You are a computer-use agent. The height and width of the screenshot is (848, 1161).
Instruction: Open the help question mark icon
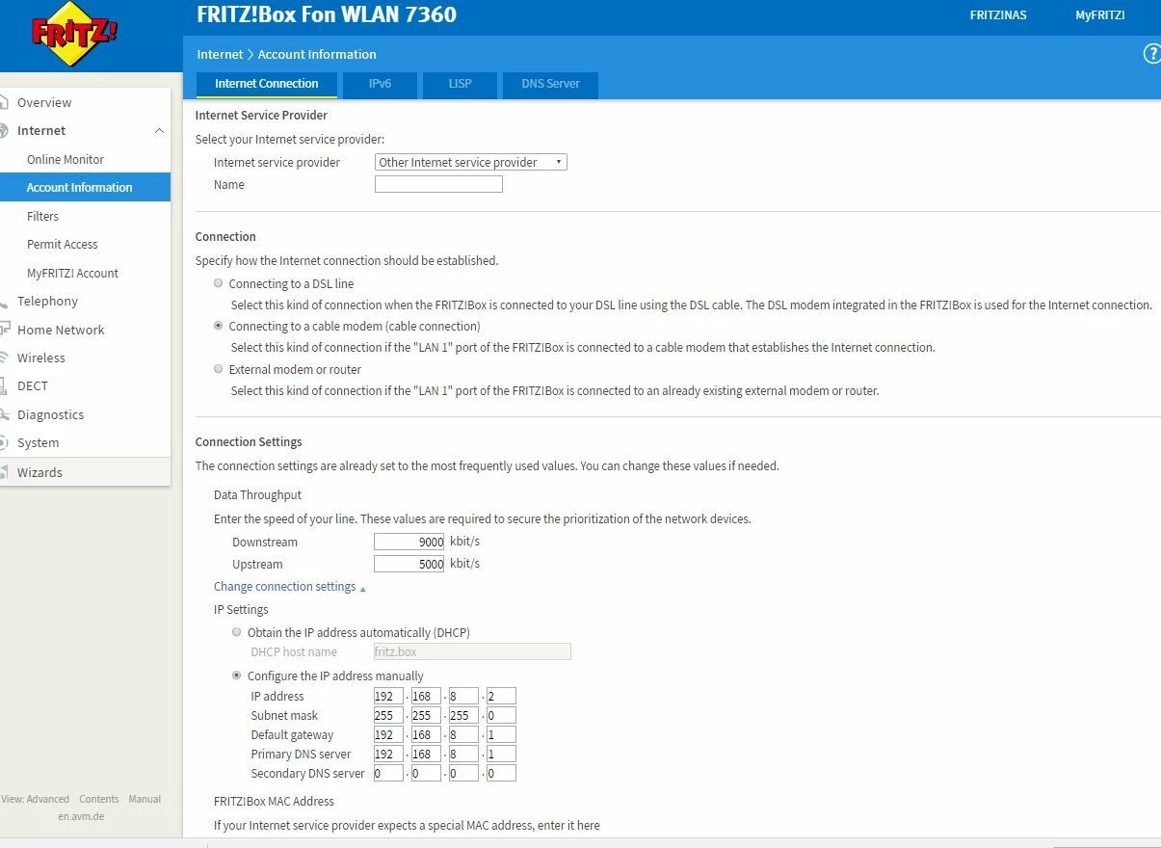tap(1151, 54)
